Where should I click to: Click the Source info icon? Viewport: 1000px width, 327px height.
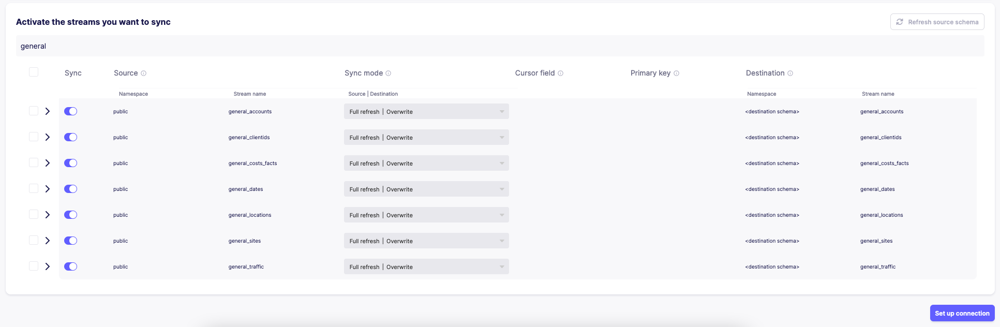coord(144,73)
